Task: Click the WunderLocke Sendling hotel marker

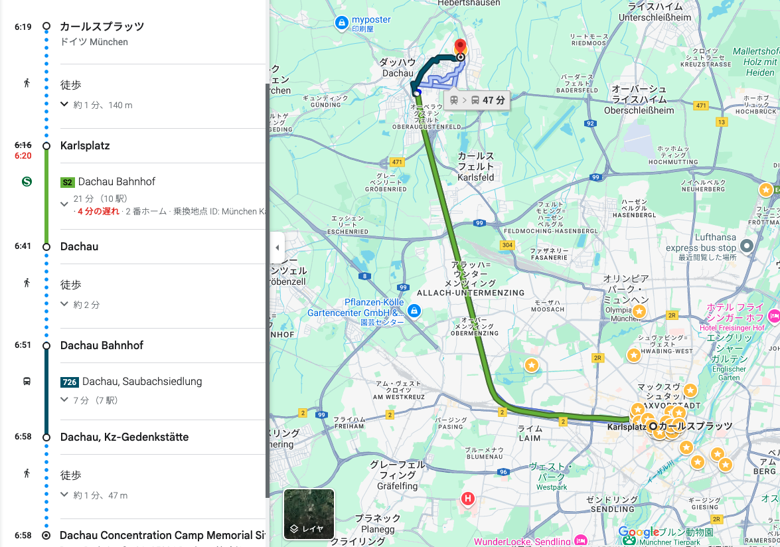Action: [x=581, y=540]
